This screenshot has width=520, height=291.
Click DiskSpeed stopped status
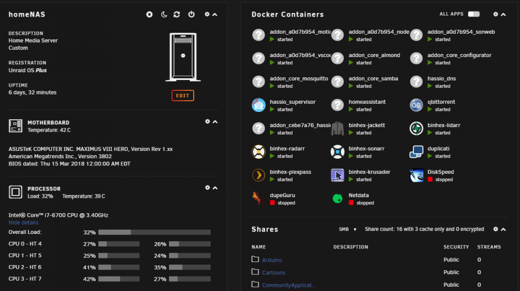440,179
